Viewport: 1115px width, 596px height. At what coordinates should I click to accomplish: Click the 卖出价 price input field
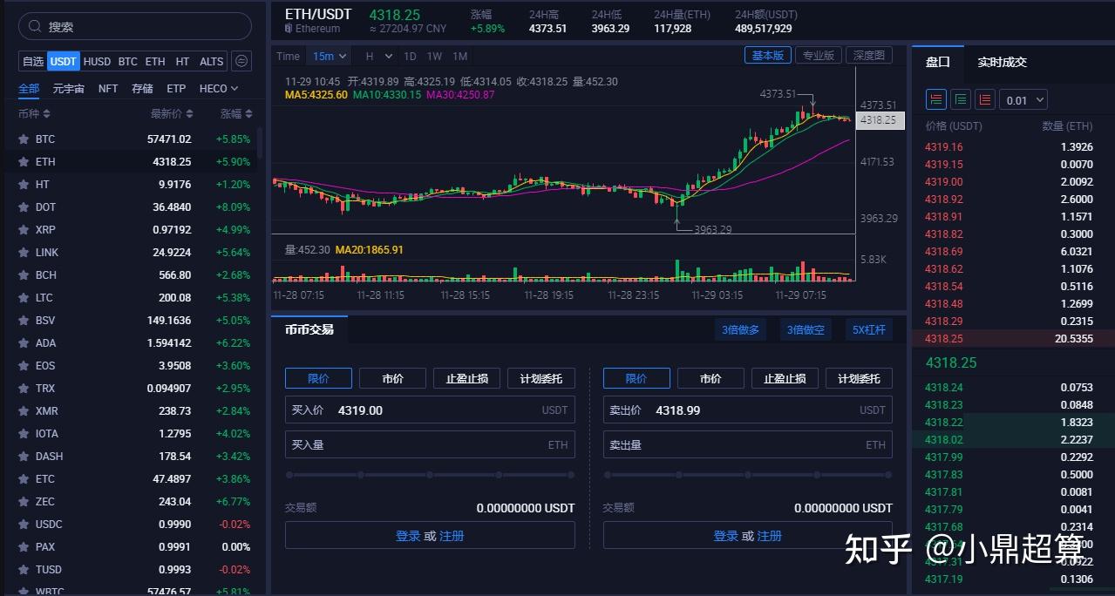tap(748, 410)
